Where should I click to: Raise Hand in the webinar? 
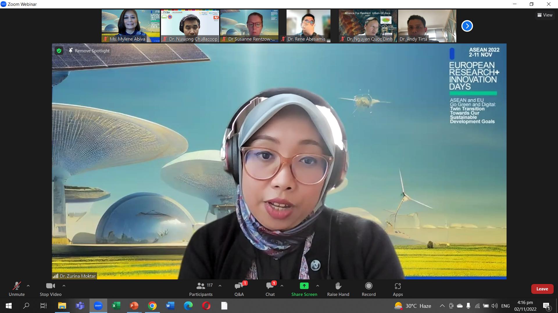pos(338,289)
